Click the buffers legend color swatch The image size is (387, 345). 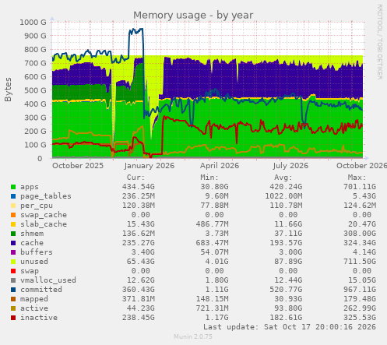point(13,252)
